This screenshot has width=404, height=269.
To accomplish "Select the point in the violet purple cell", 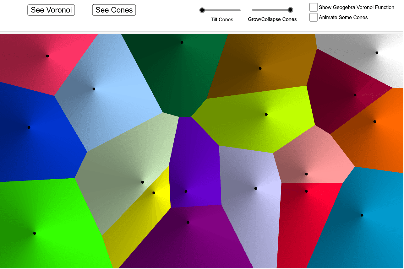I will point(186,191).
